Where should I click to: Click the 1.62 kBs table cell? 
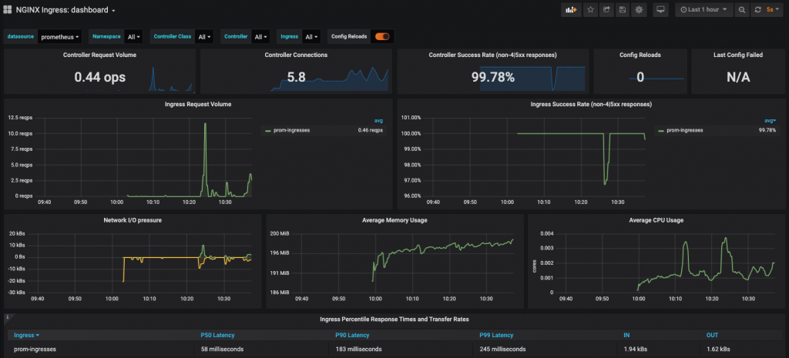(717, 349)
